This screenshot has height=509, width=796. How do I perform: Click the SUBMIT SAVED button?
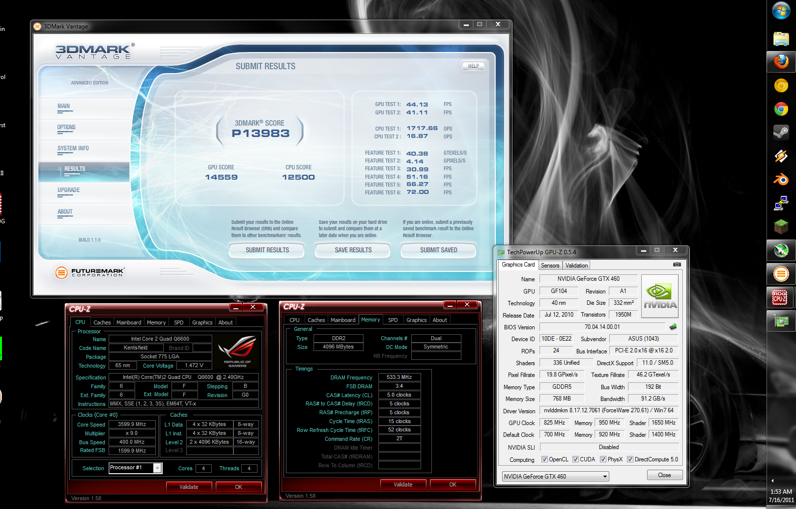438,250
